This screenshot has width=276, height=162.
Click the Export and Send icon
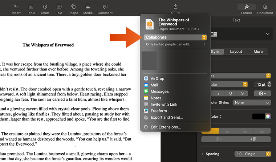(x=146, y=117)
